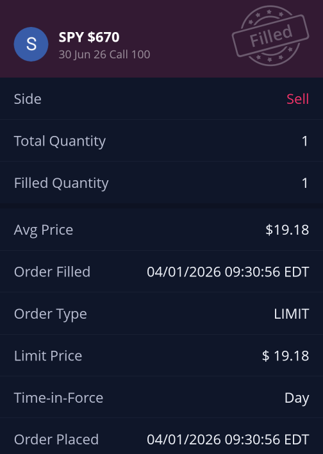Screen dimensions: 323x454
Task: Click the Total Quantity value 1
Action: (305, 141)
